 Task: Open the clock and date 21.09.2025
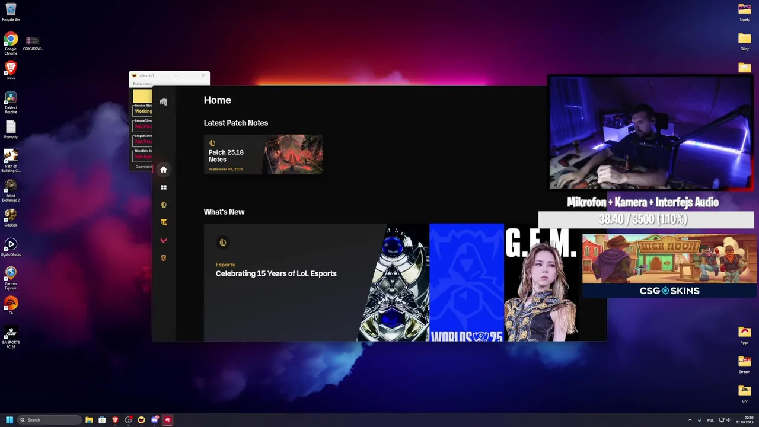745,420
